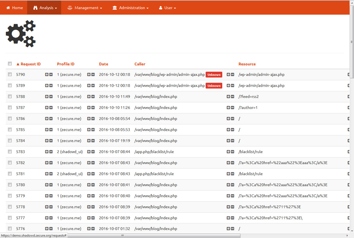Click the Unknown badge in row 5789
The height and width of the screenshot is (238, 354).
click(x=214, y=86)
